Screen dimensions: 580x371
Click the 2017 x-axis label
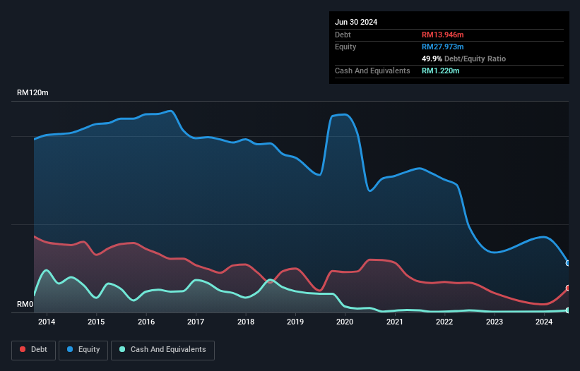(x=196, y=322)
